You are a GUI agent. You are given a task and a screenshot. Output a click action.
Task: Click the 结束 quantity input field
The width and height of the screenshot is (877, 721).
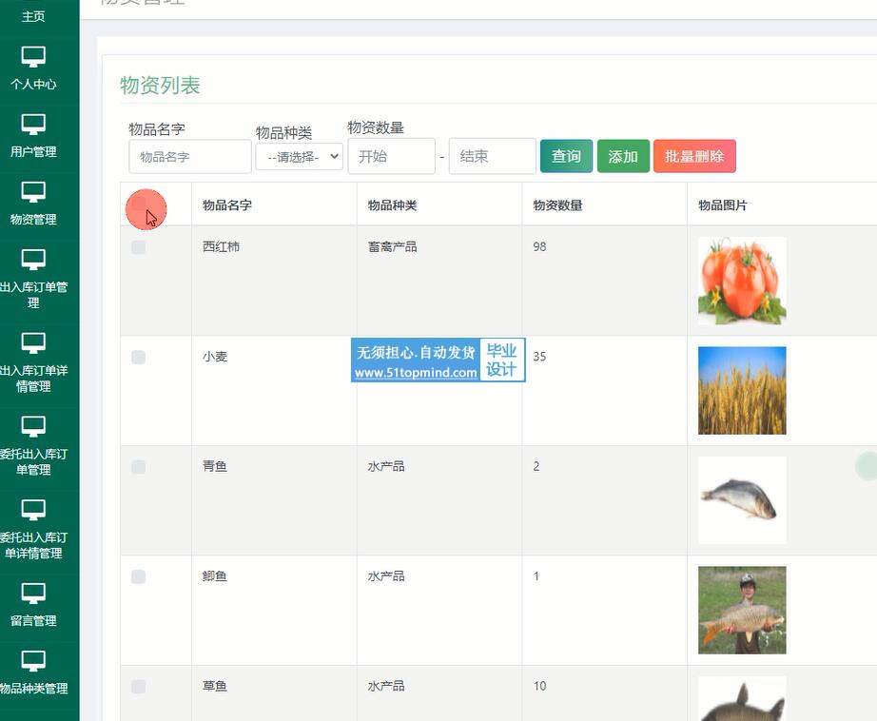point(492,156)
